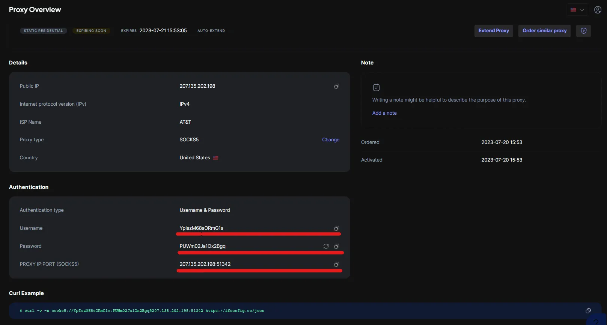Change the SOCKS5 proxy type
The height and width of the screenshot is (325, 607).
click(x=330, y=140)
